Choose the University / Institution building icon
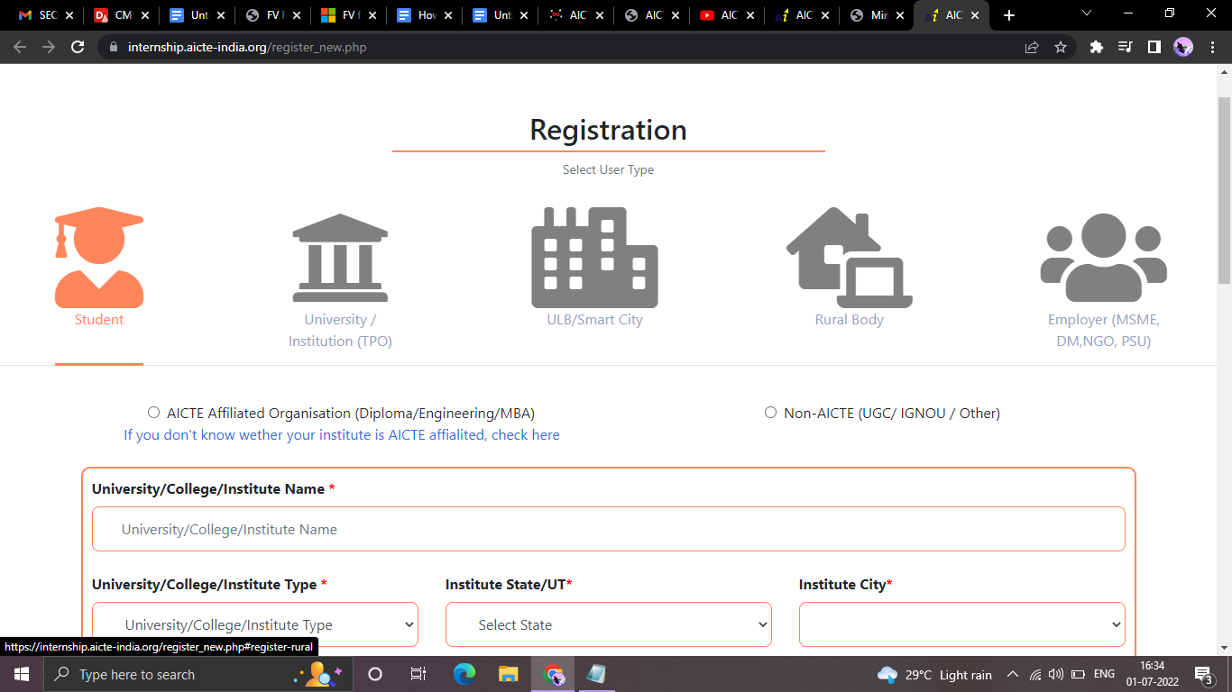This screenshot has height=692, width=1232. (340, 259)
